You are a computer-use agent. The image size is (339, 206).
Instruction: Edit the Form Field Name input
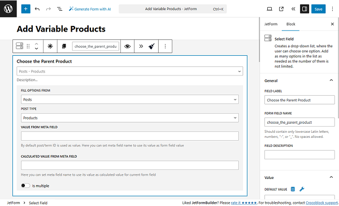(x=299, y=122)
